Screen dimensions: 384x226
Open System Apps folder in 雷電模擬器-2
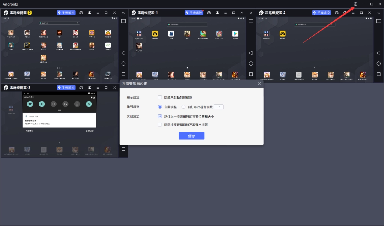(267, 34)
